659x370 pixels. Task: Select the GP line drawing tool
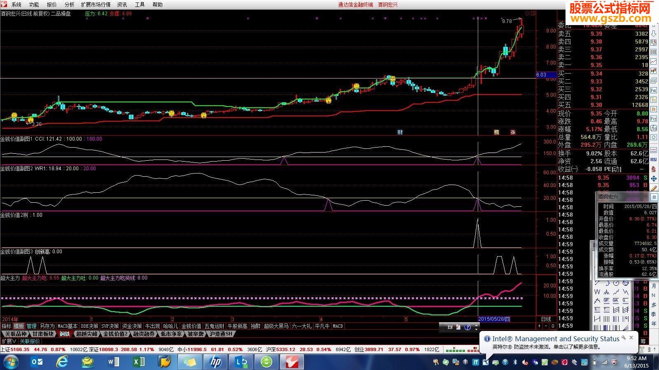click(x=606, y=301)
